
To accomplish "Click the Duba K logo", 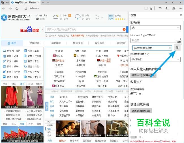I will click(4, 17).
